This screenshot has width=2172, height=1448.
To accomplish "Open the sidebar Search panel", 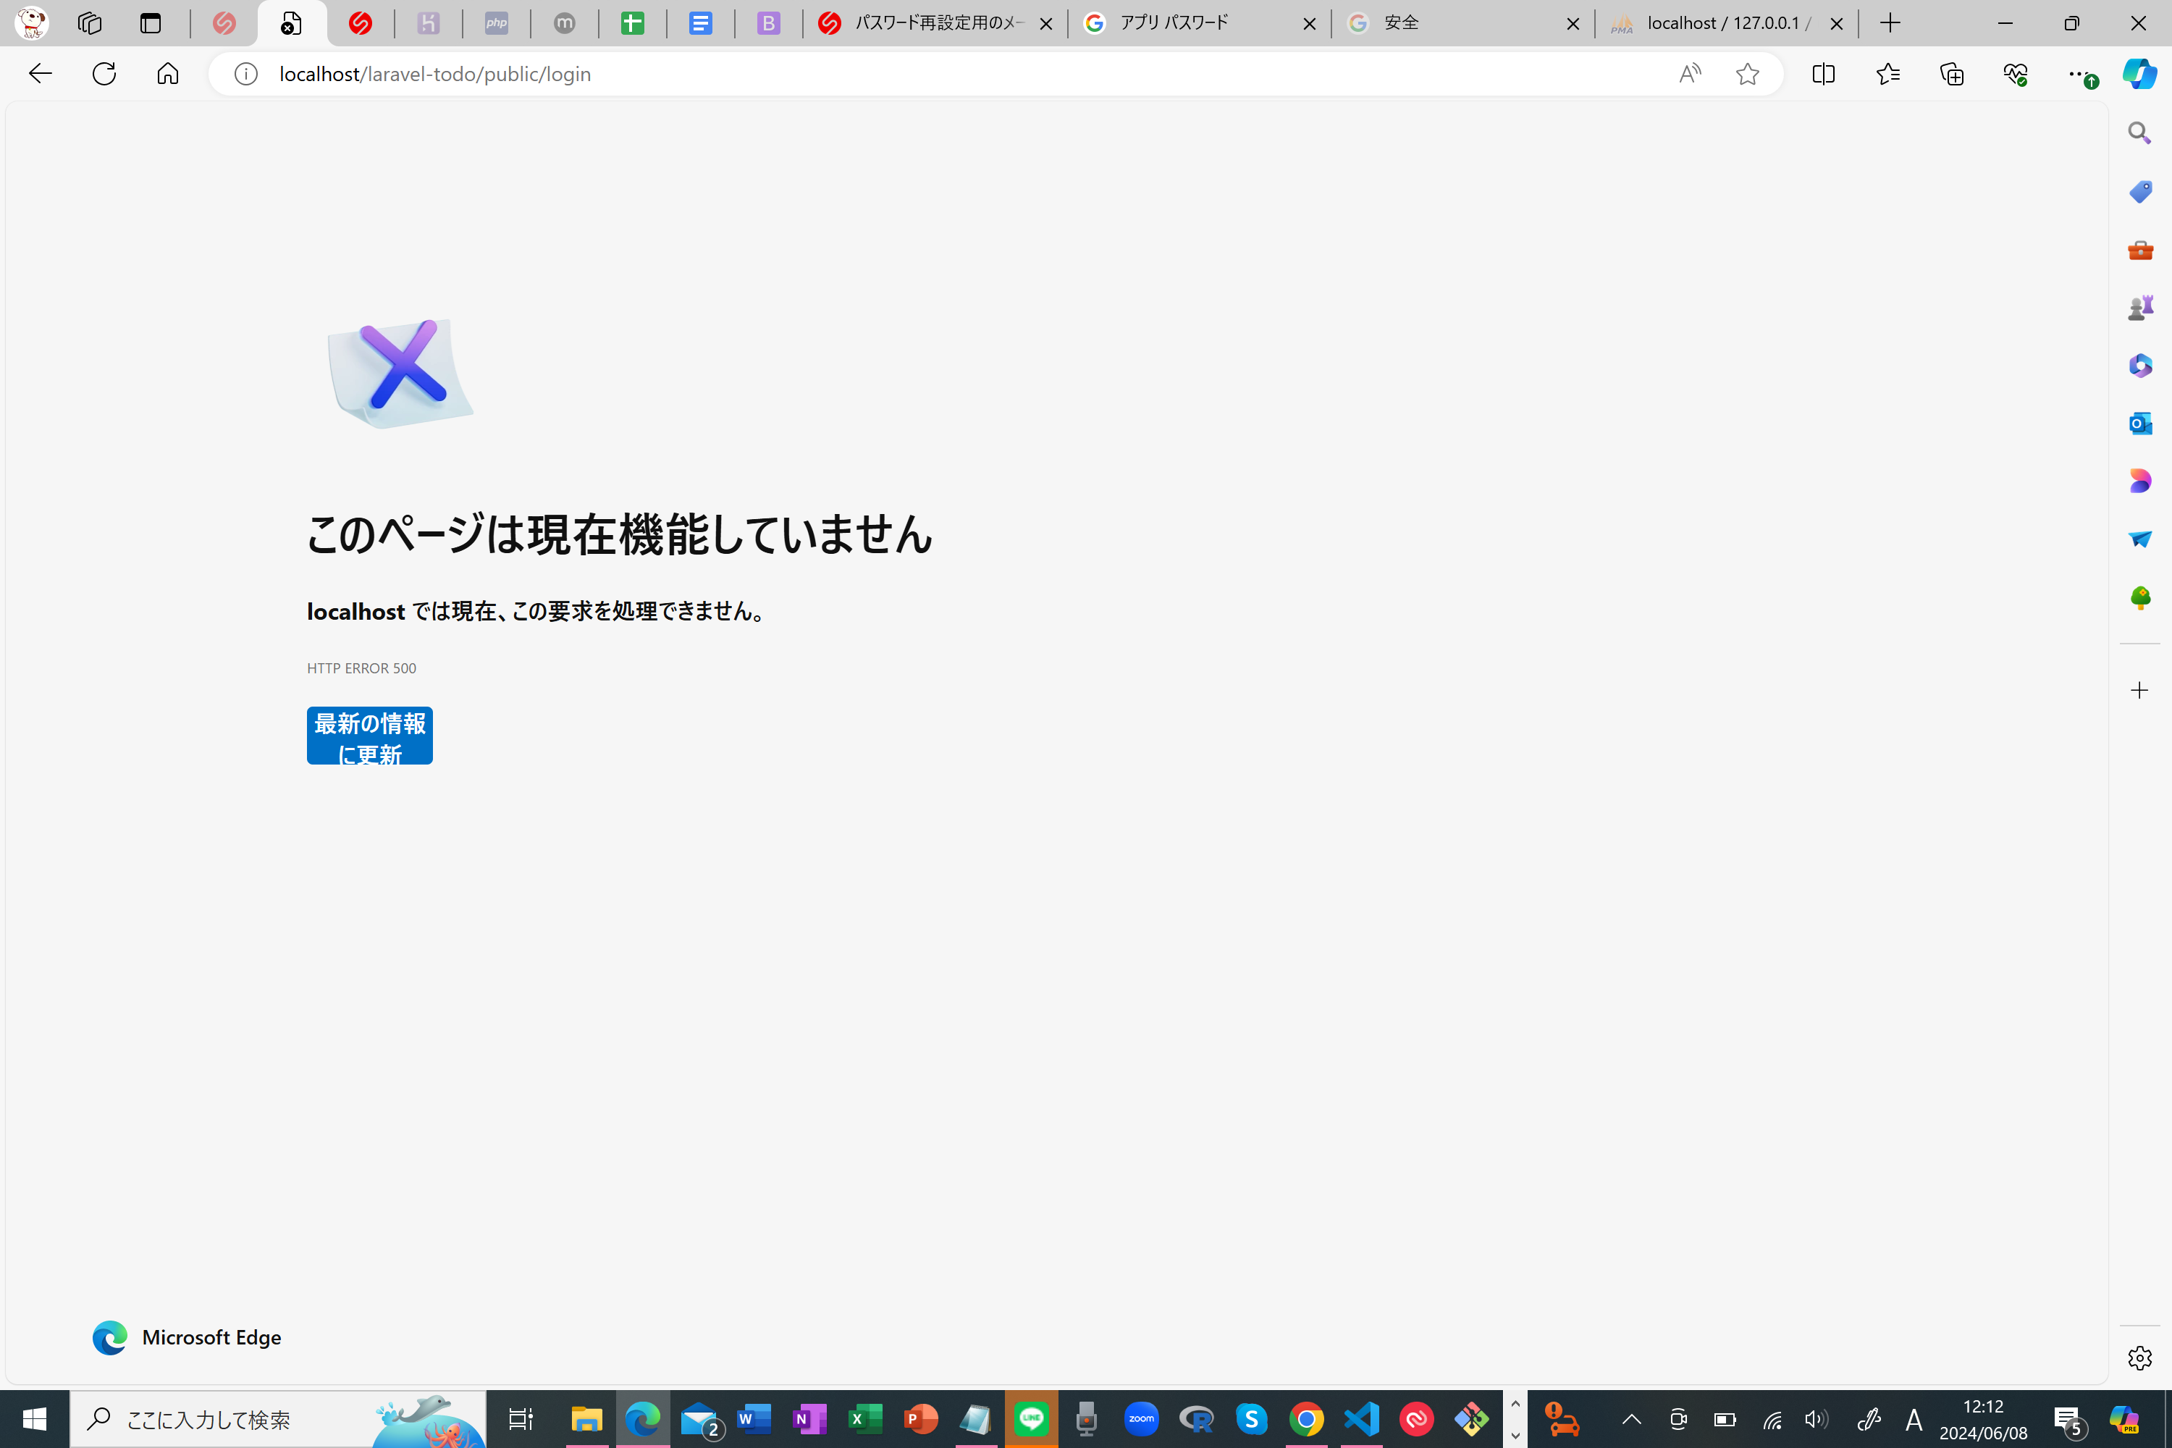I will click(2139, 133).
